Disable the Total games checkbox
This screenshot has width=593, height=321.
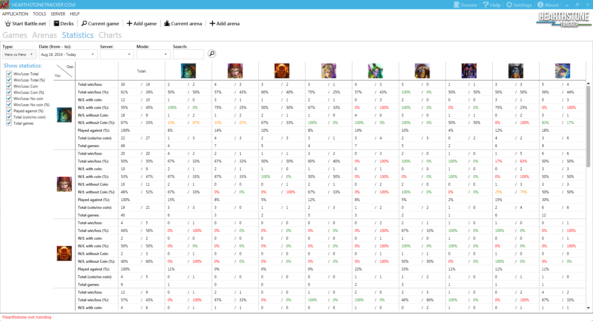tap(9, 123)
